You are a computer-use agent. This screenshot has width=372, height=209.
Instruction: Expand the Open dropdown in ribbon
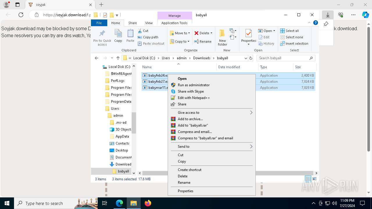[274, 31]
